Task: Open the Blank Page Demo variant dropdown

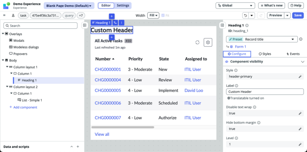Action: click(69, 6)
